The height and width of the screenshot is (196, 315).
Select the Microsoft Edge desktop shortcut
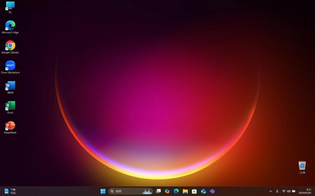tap(10, 26)
